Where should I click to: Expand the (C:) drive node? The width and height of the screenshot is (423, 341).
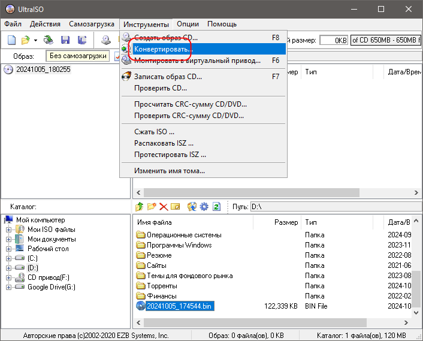(x=8, y=258)
